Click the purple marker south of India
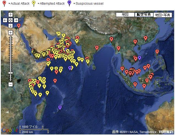This screenshot has width=175, height=135. [x=70, y=68]
